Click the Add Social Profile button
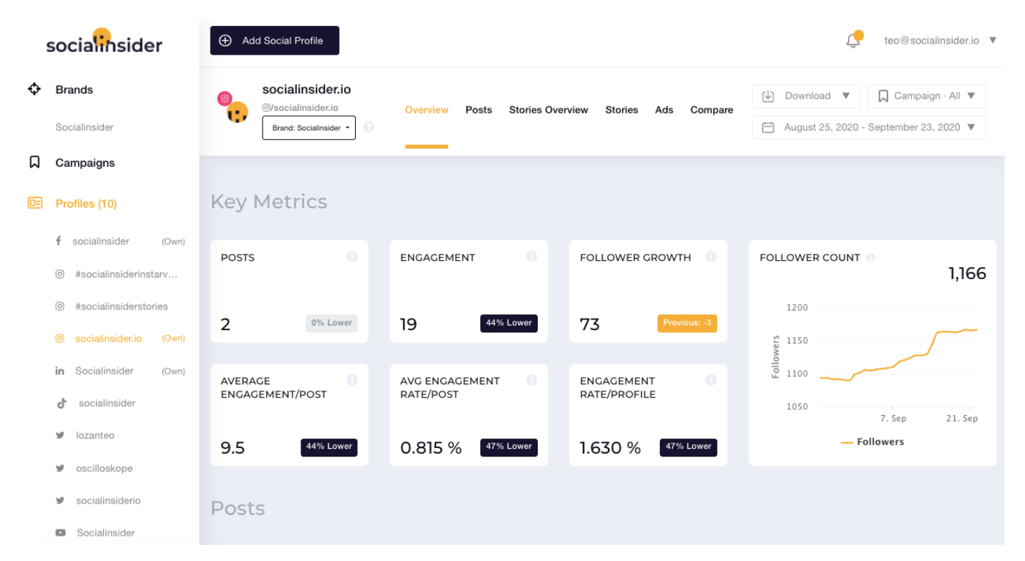1025x561 pixels. click(275, 41)
